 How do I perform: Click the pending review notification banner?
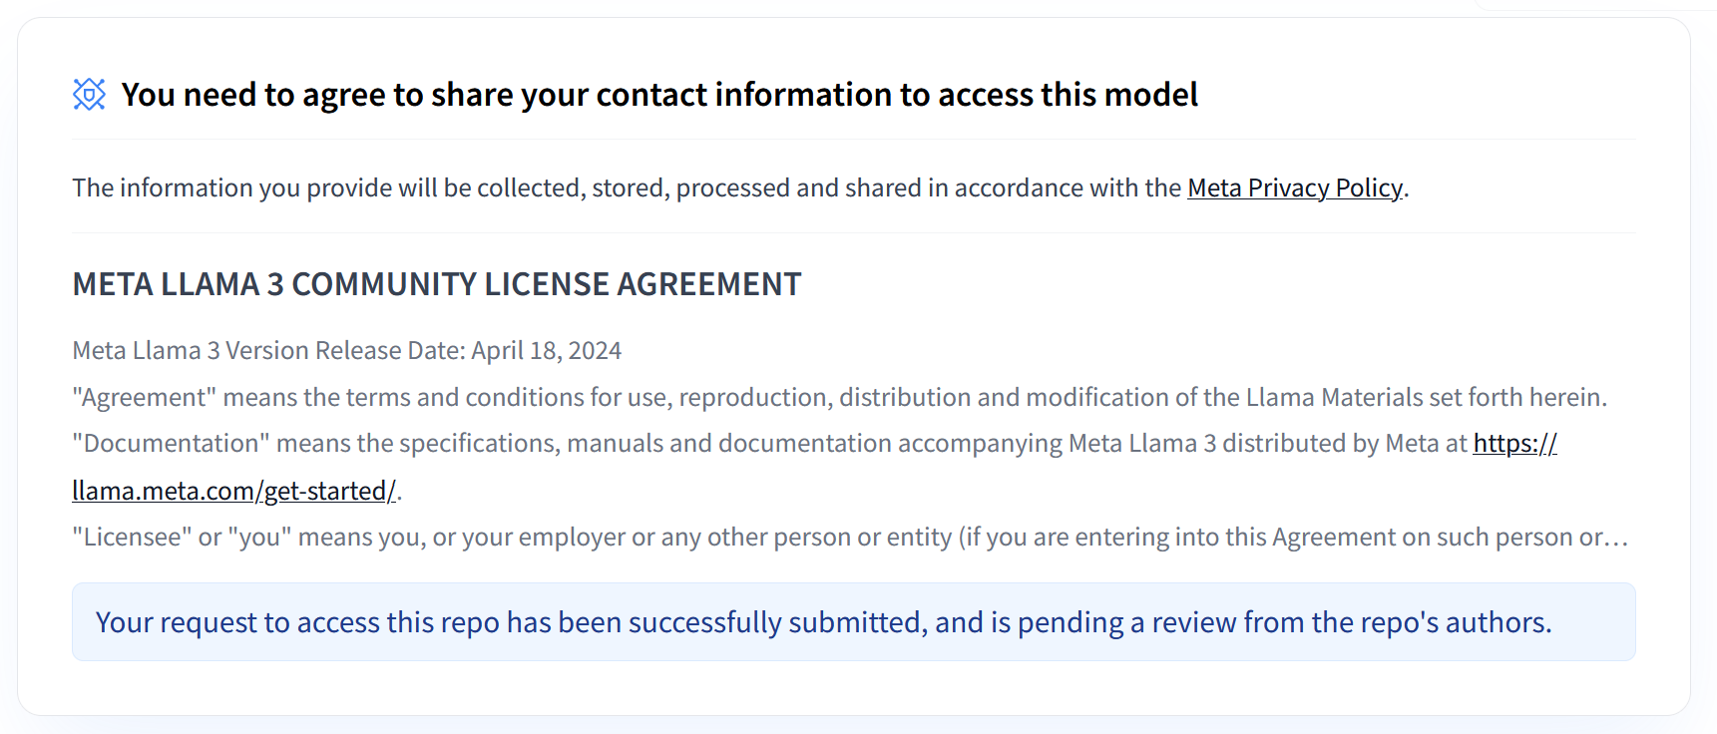pos(853,621)
